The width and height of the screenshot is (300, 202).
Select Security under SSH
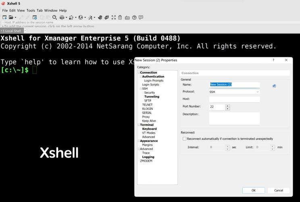point(150,93)
